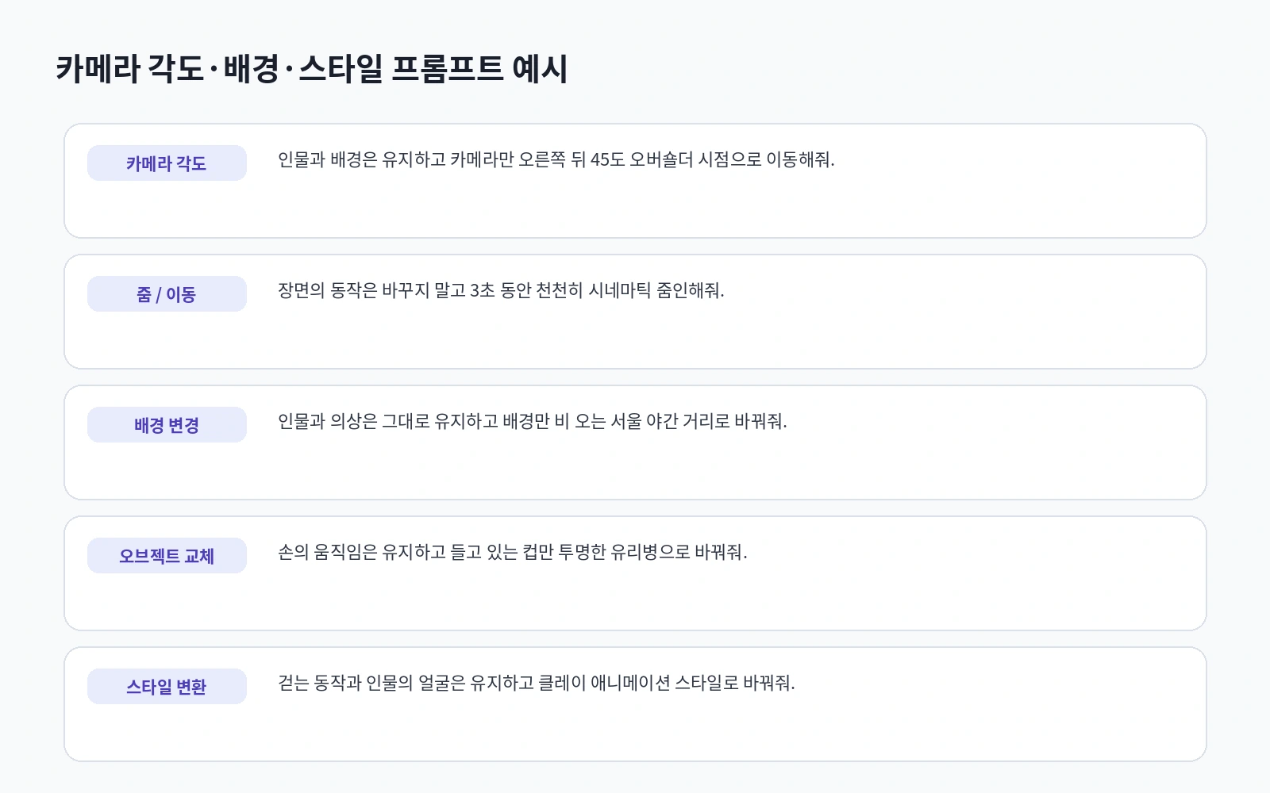This screenshot has width=1270, height=793.
Task: Click the word 예시 ending the title
Action: [540, 69]
